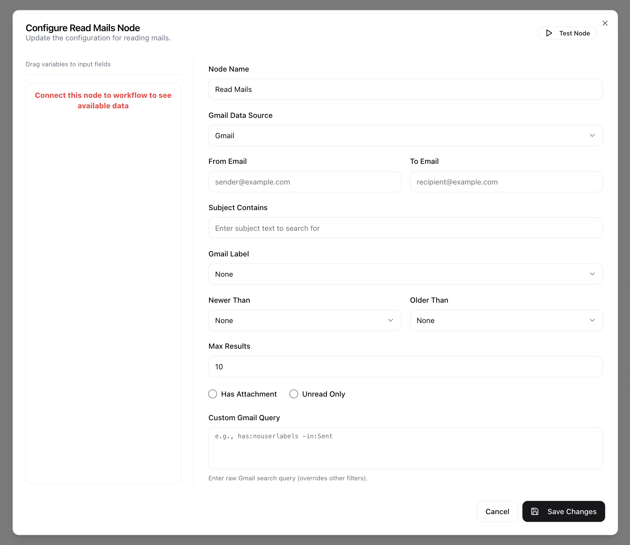Click the Gmail Data Source chevron arrow

592,136
